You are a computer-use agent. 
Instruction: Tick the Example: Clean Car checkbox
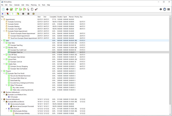(x=9, y=52)
